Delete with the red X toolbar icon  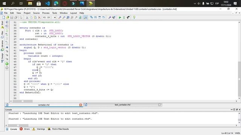pos(39,18)
